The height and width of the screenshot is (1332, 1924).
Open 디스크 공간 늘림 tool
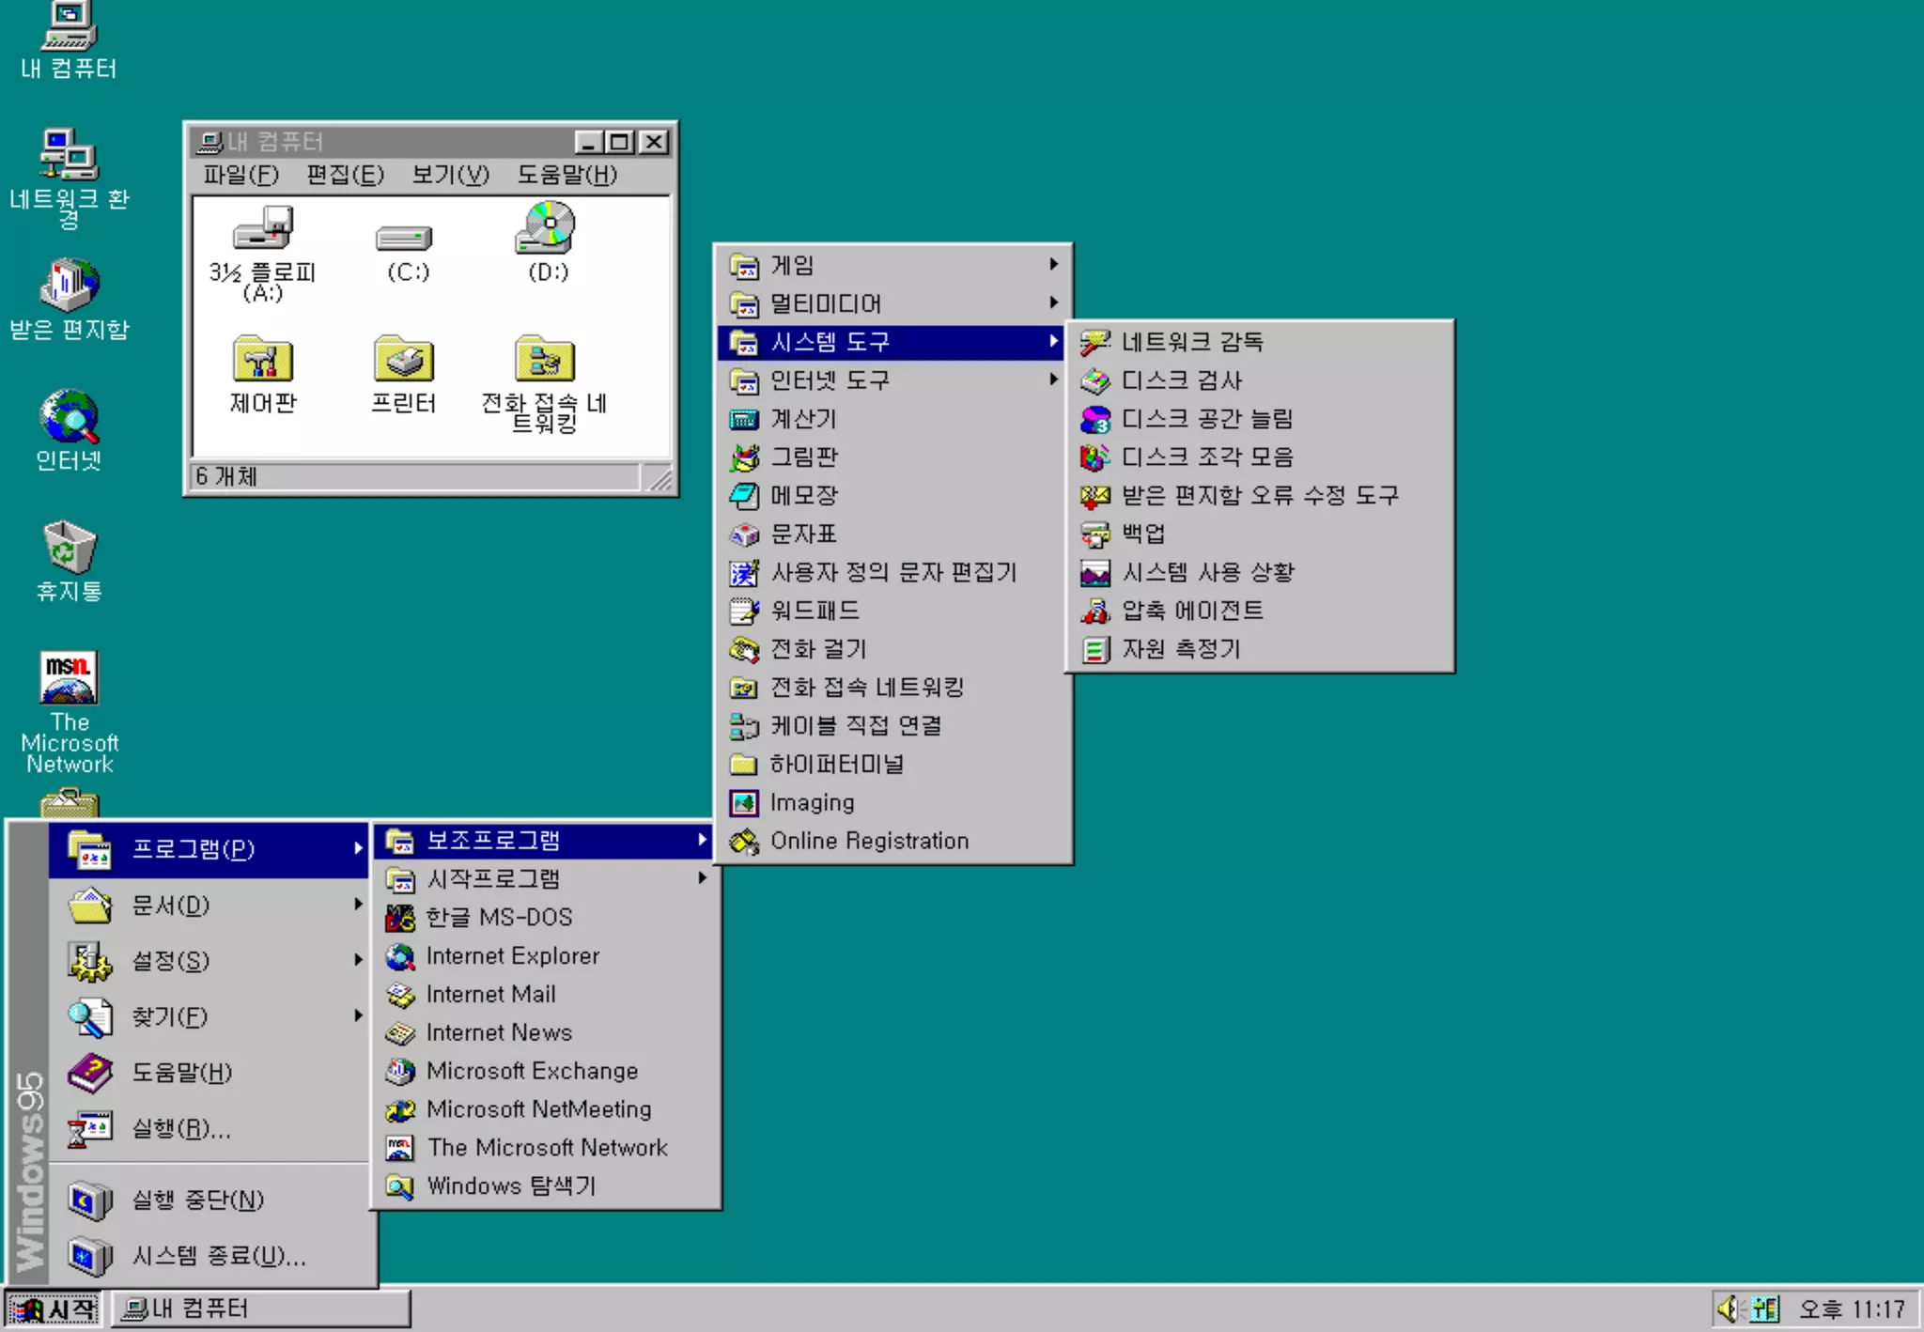(1260, 419)
